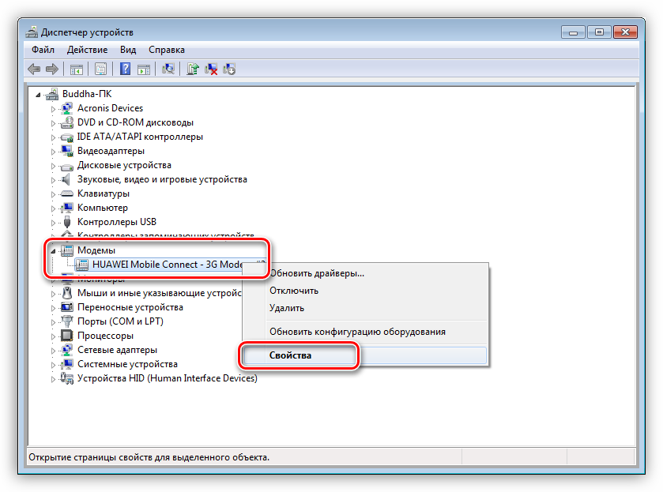Click the Uninstall device red X icon

point(211,69)
